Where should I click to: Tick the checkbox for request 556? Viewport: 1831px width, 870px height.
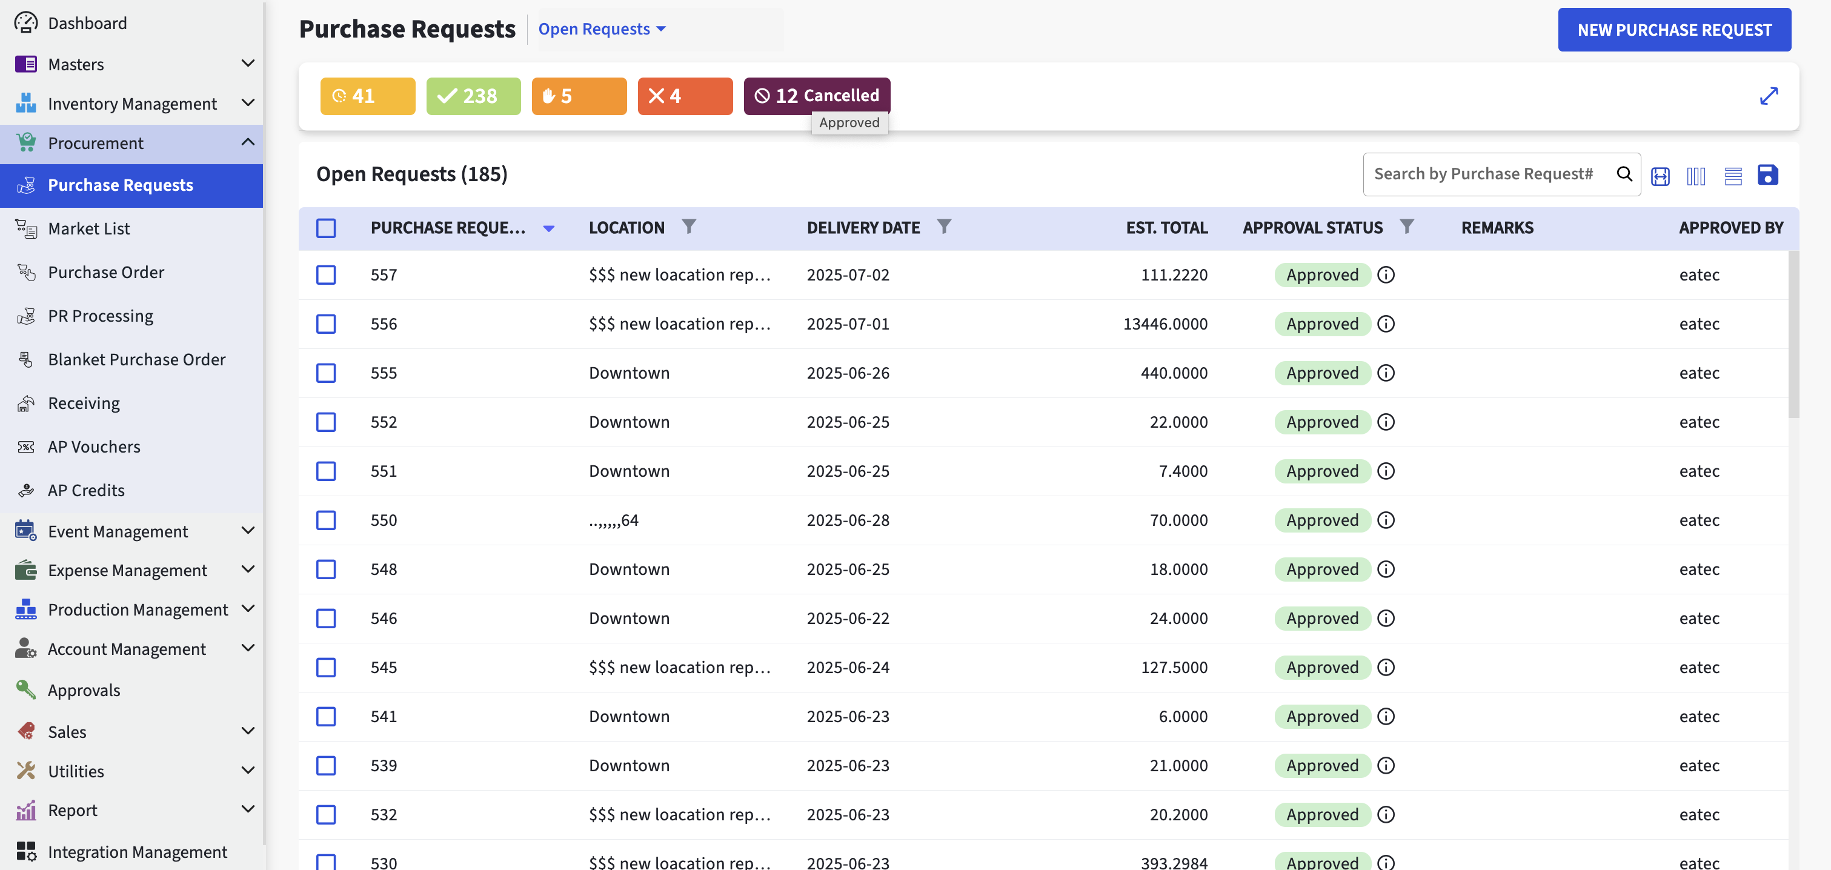(325, 324)
